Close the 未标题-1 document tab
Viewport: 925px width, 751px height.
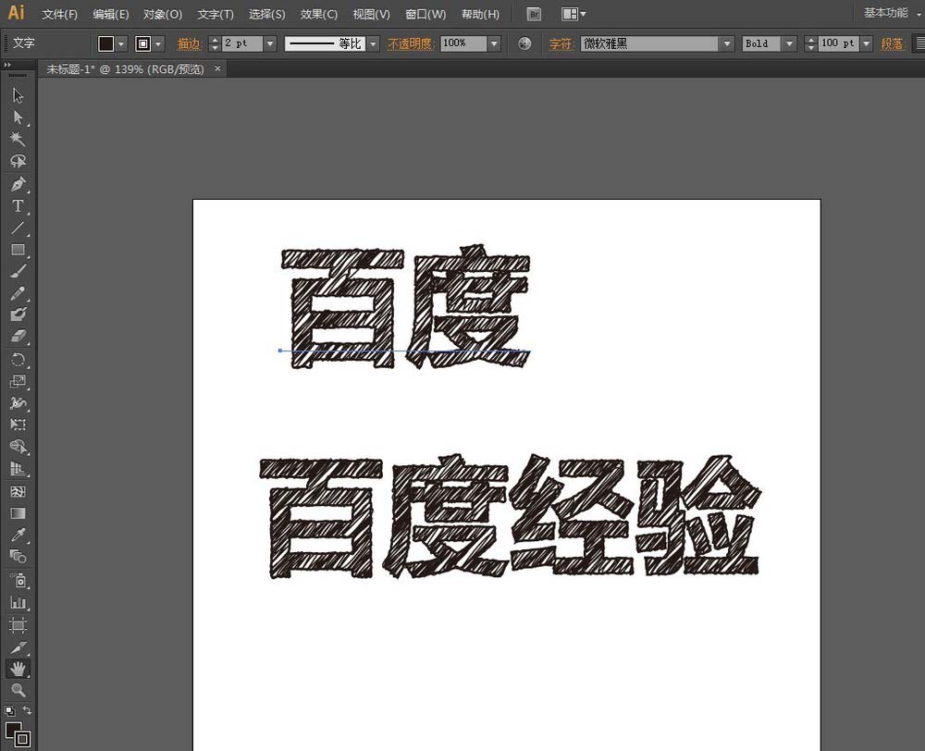click(x=217, y=68)
